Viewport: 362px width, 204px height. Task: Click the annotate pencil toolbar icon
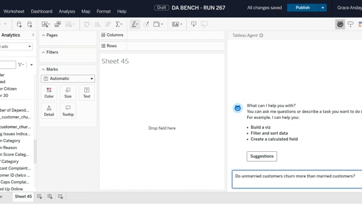146,24
